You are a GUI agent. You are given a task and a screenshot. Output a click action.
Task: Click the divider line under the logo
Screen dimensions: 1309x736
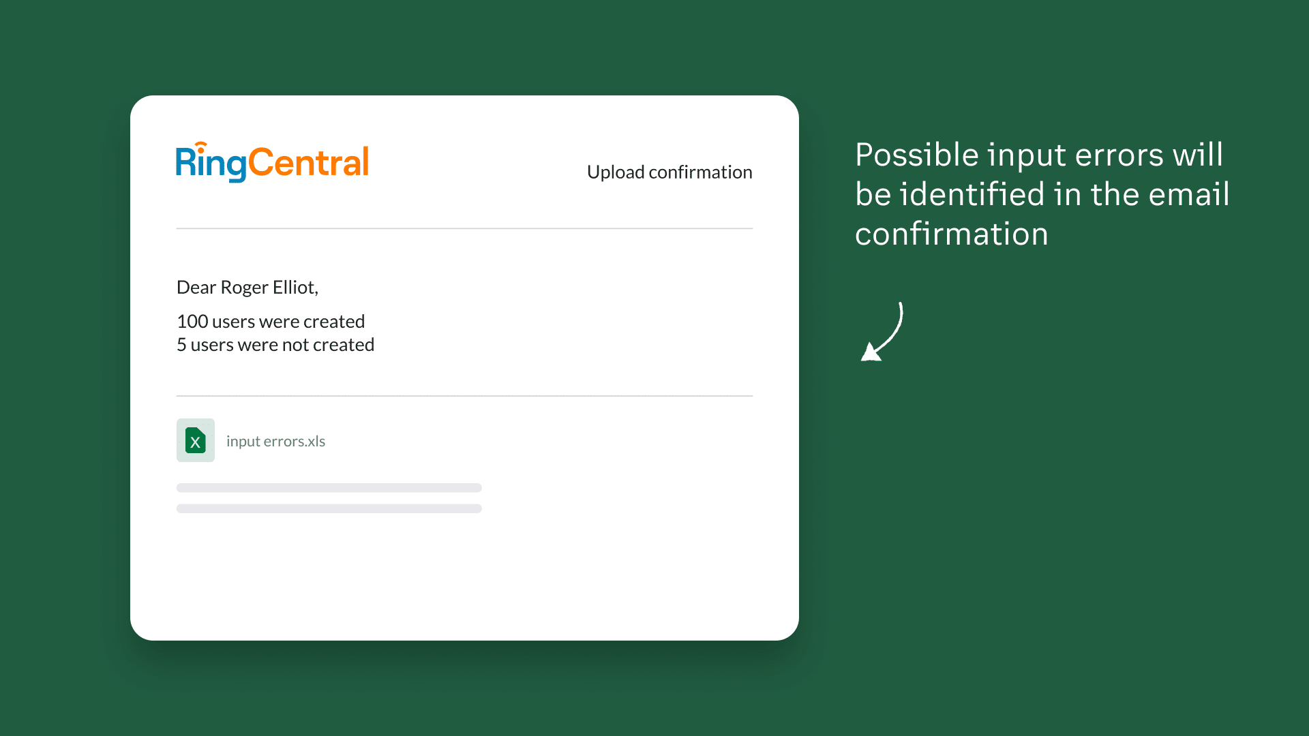[464, 228]
